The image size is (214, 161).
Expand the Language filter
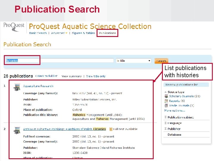tap(173, 123)
